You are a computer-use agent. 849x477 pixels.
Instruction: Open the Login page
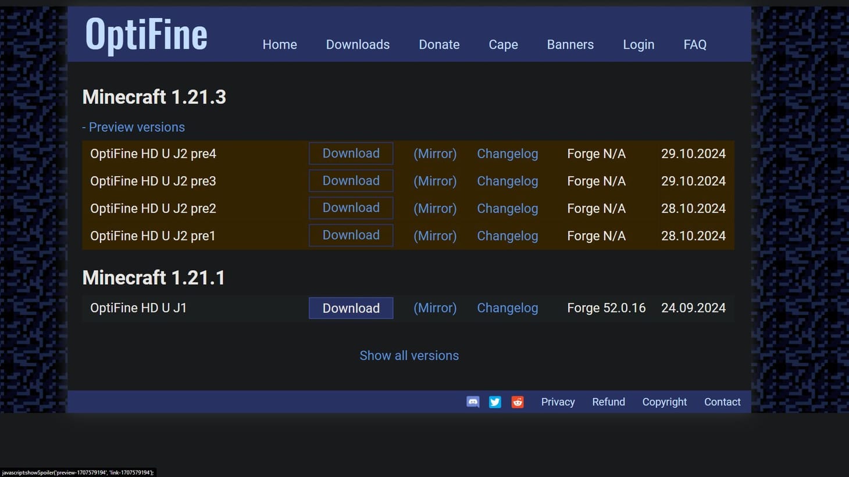(638, 44)
